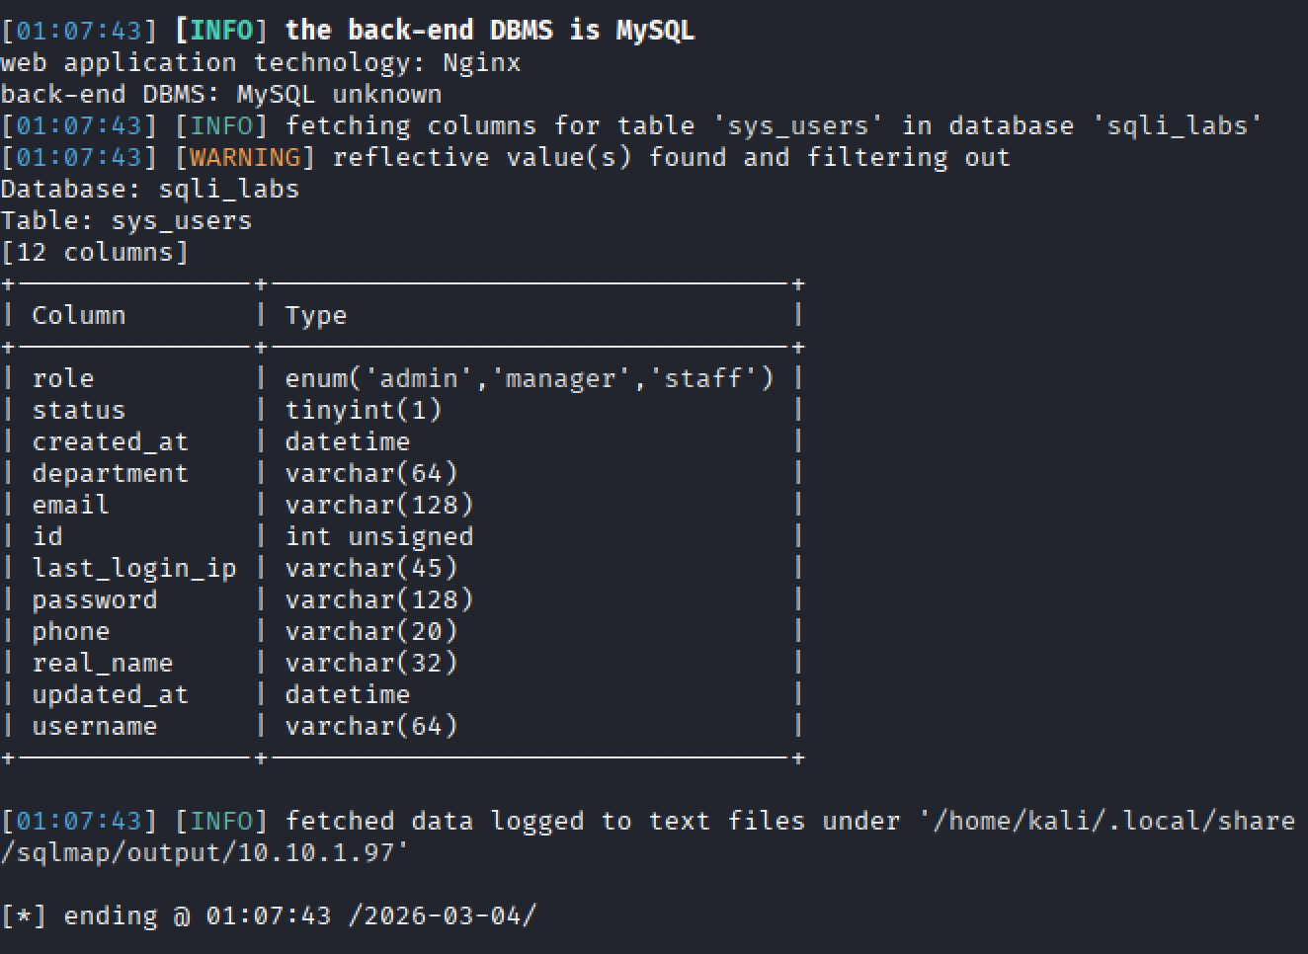Click the 'password' column name row

point(95,599)
